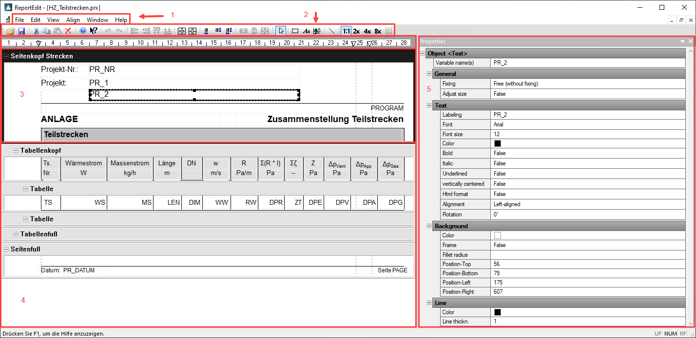Viewport: 696px width, 338px height.
Task: Select the Rectangle drawing tool
Action: point(295,31)
